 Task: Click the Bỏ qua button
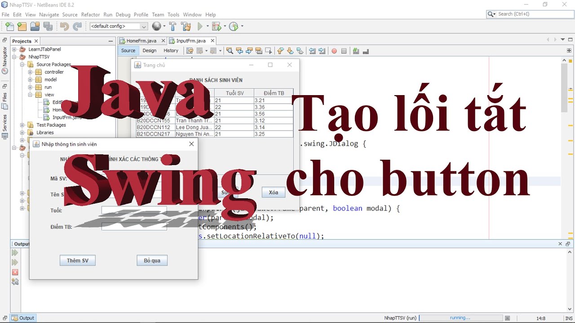pyautogui.click(x=152, y=261)
